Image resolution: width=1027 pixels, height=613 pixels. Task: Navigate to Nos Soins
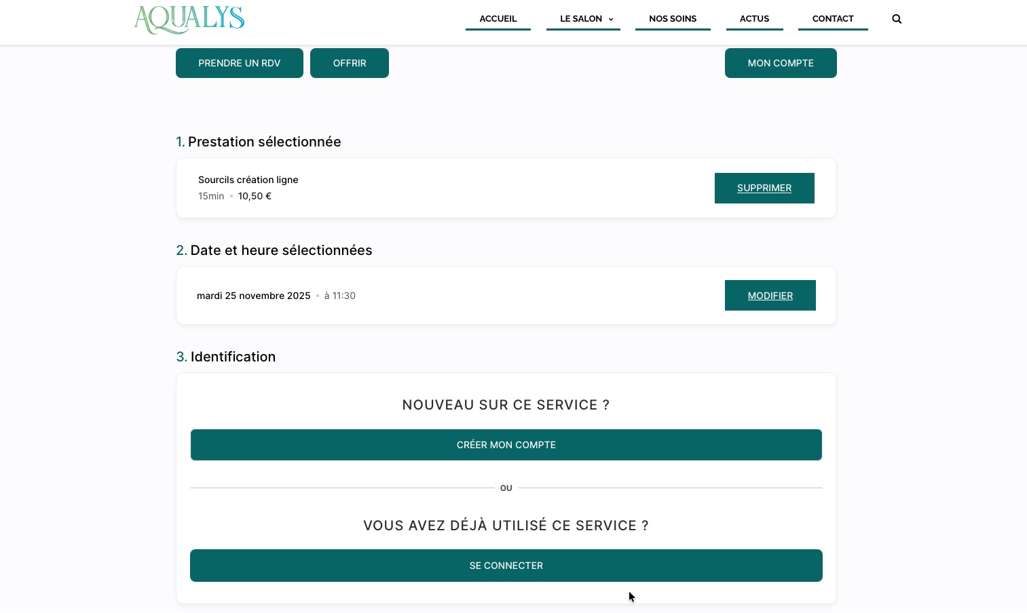pos(672,19)
